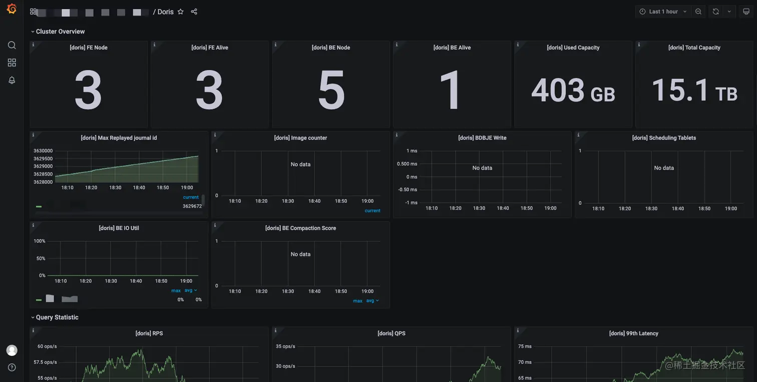757x382 pixels.
Task: Refresh the dashboard
Action: [716, 12]
